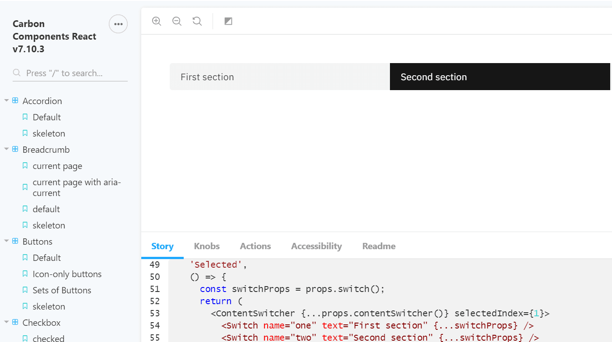This screenshot has height=342, width=612.
Task: Open the Breadcrumb skeleton story
Action: click(x=49, y=225)
